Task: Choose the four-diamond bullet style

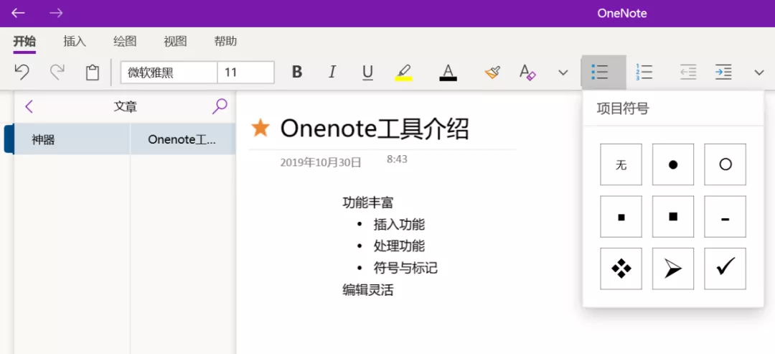Action: 621,269
